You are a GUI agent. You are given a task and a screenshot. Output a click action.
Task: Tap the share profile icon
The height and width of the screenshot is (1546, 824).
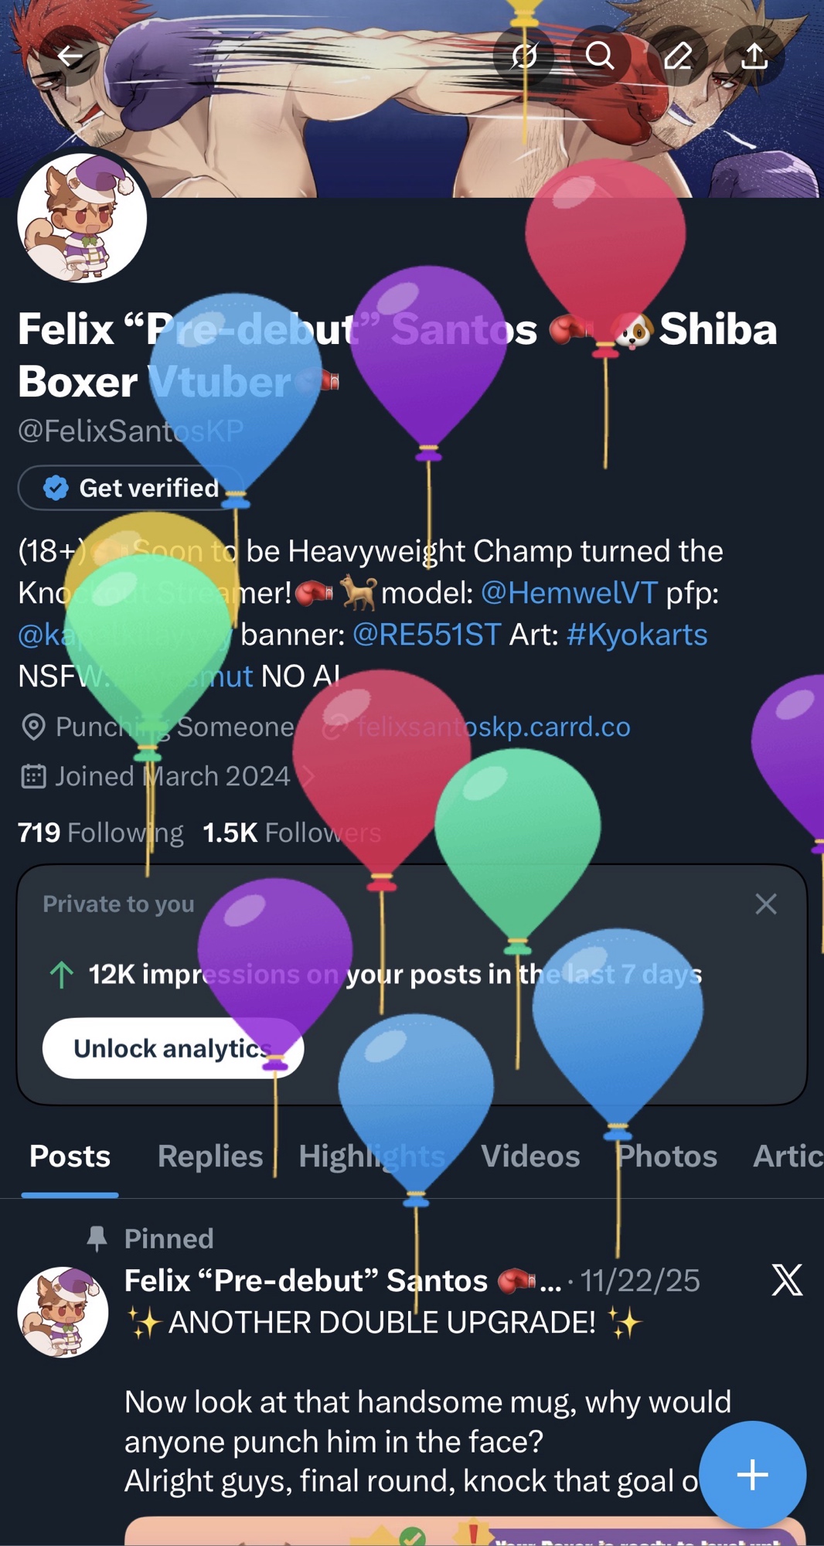click(x=754, y=56)
